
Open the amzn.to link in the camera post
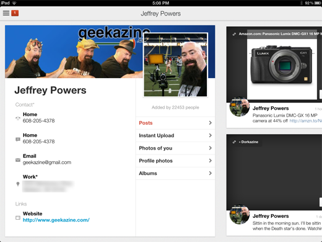(x=305, y=121)
